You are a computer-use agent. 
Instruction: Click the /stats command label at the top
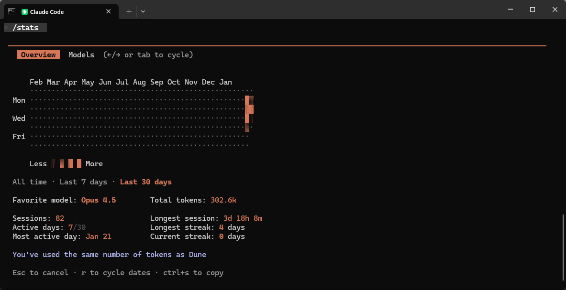click(25, 27)
